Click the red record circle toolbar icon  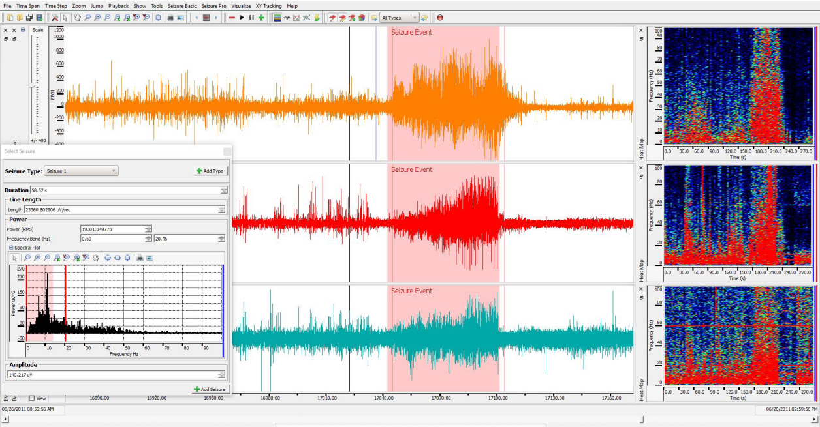(x=440, y=18)
